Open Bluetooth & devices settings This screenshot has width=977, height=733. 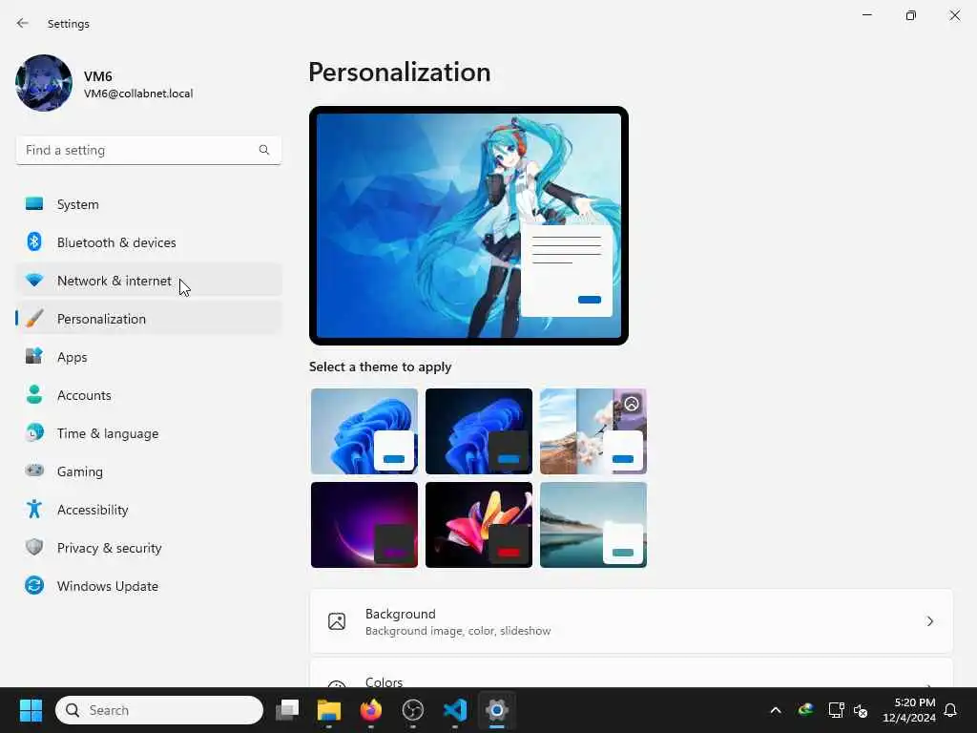coord(148,241)
